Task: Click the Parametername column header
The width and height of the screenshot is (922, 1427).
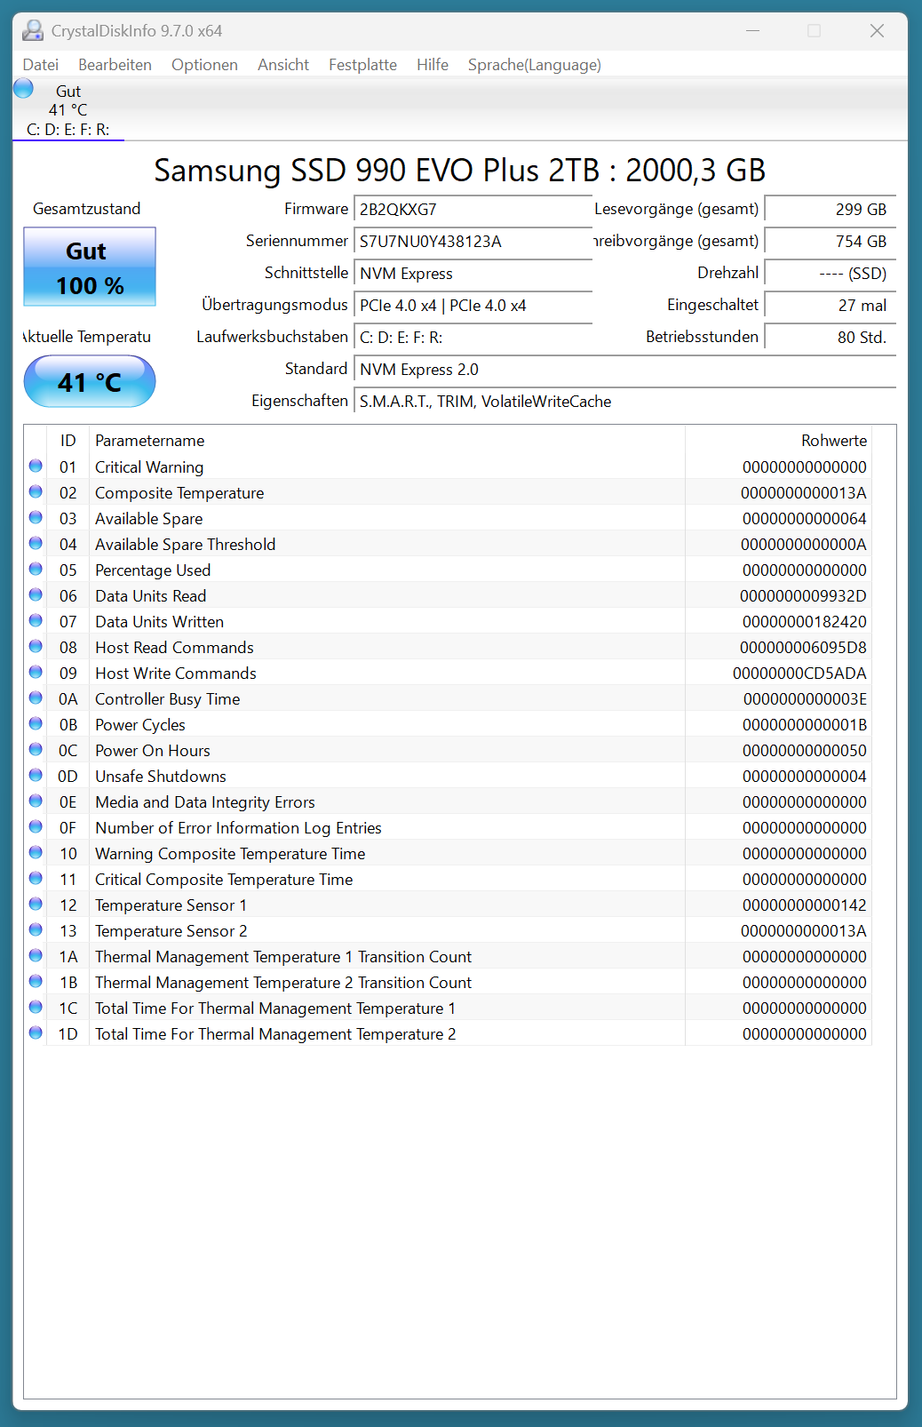Action: click(x=387, y=441)
